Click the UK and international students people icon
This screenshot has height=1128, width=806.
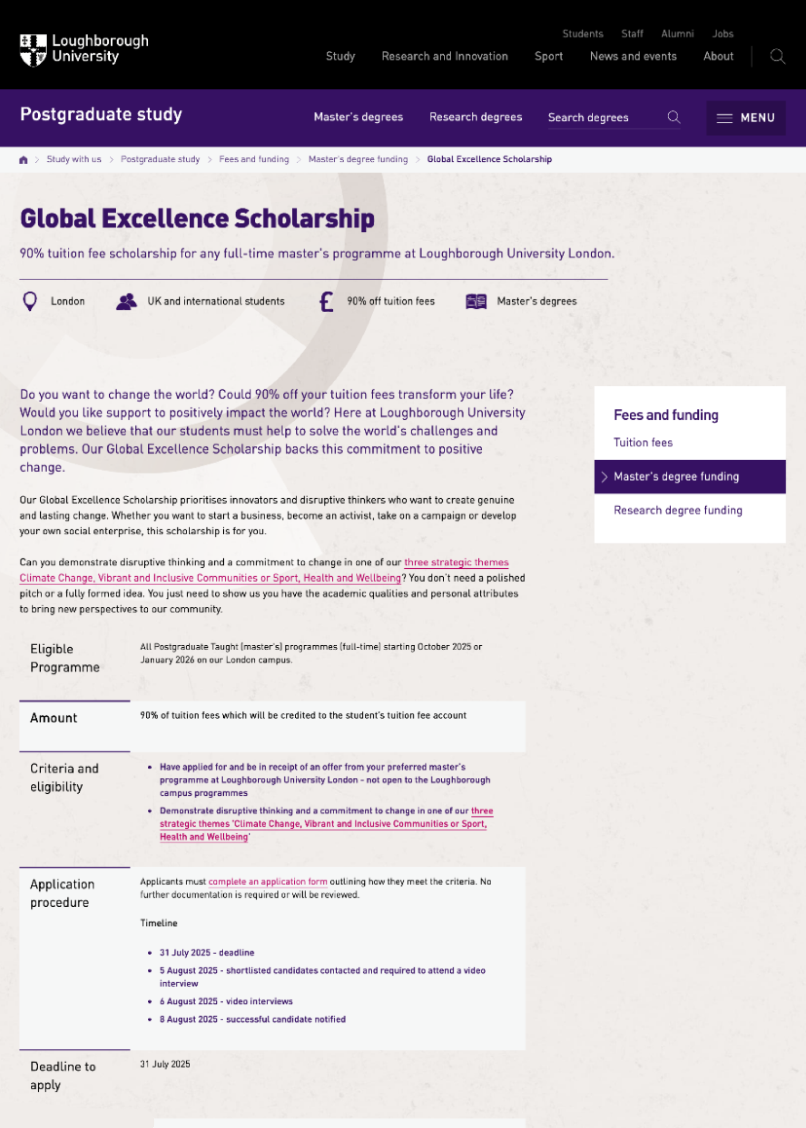126,301
